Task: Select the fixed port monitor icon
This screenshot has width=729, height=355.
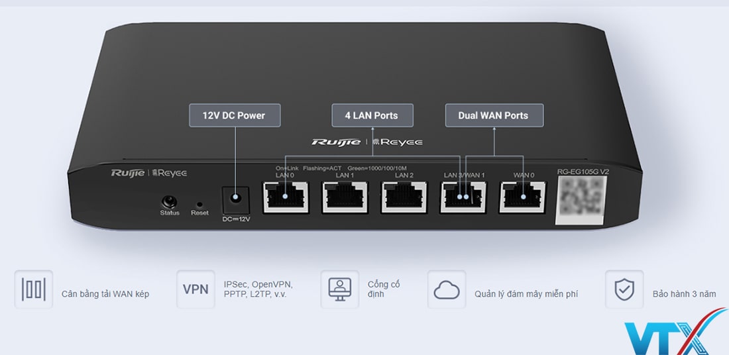Action: pos(339,289)
